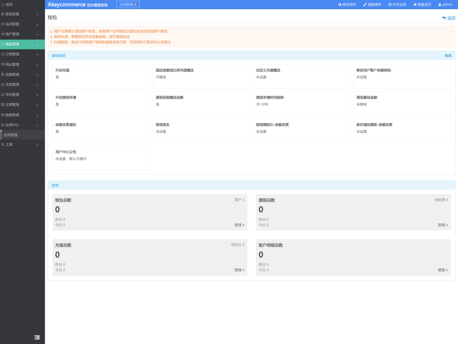Open 首页 in the sidebar
Viewport: 458px width, 344px height.
pos(22,5)
